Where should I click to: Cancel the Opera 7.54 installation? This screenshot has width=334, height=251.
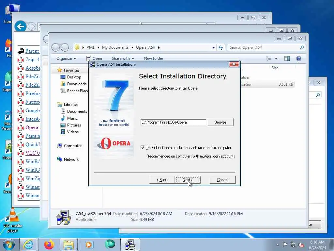(x=222, y=180)
